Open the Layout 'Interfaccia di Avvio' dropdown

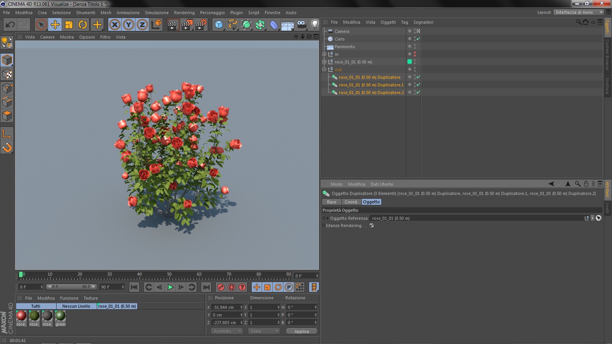tap(579, 12)
